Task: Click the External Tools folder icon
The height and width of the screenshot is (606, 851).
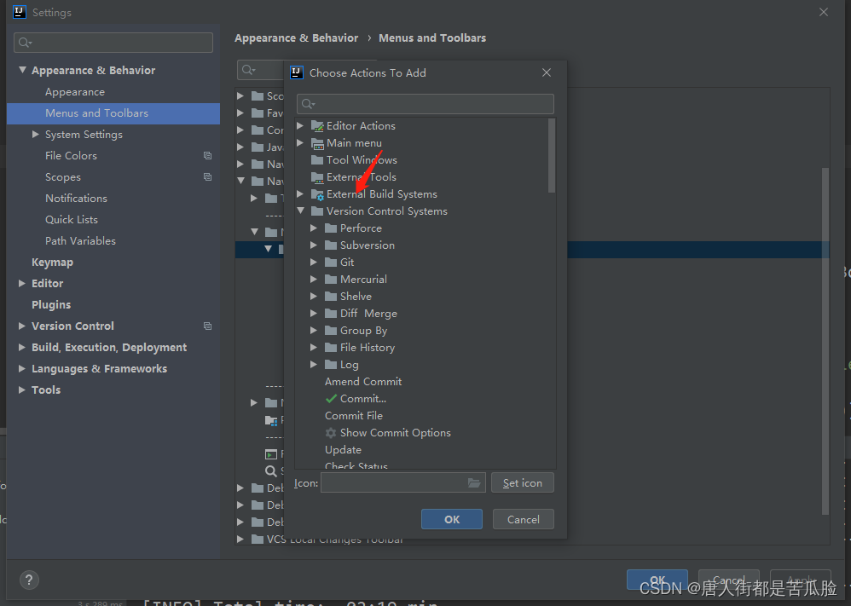Action: [317, 177]
